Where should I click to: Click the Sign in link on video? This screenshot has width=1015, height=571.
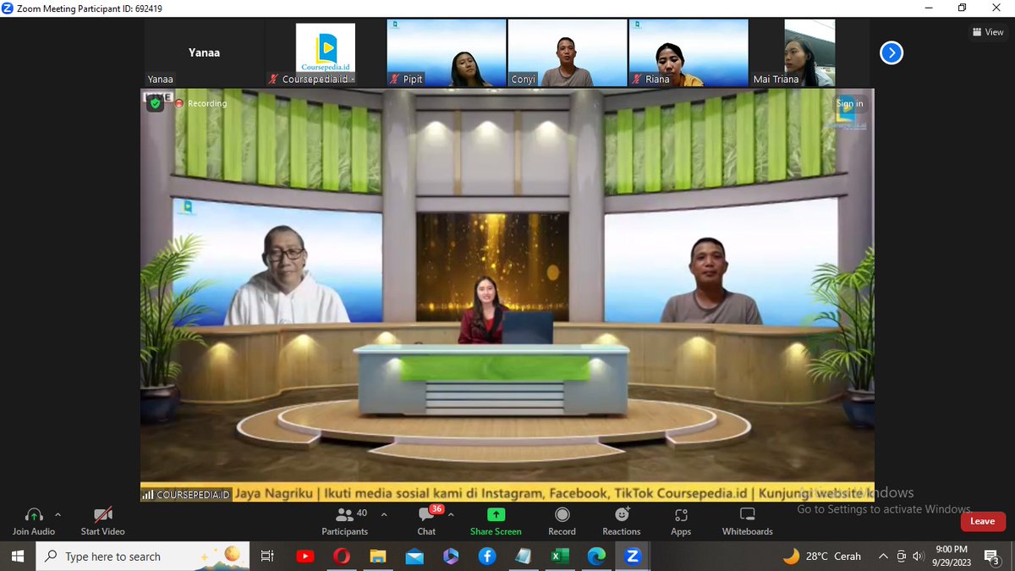(x=850, y=103)
